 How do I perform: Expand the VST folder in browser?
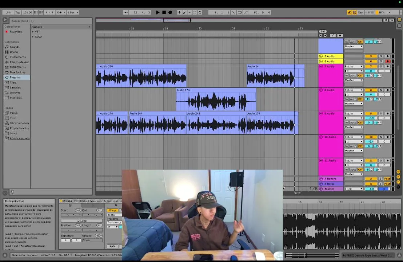[33, 32]
